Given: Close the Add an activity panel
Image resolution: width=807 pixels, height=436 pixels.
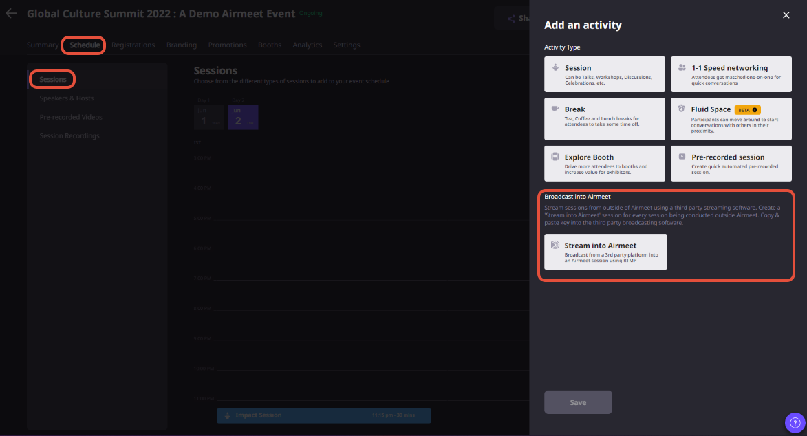Looking at the screenshot, I should click(786, 15).
